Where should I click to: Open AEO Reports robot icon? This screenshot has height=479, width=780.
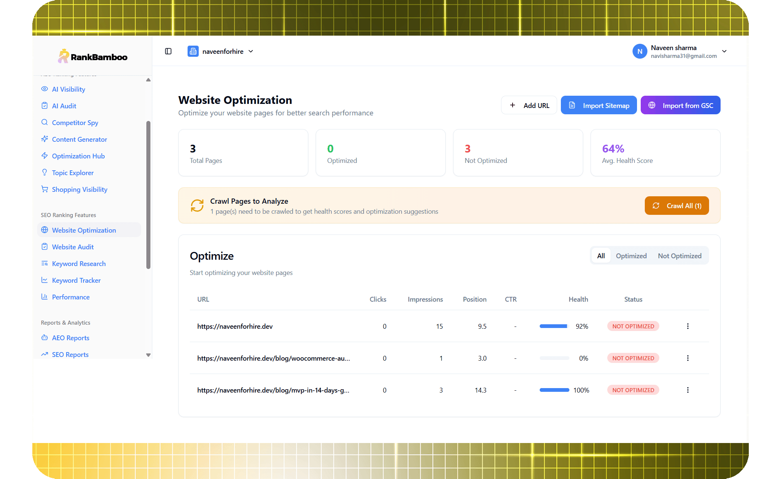[45, 338]
